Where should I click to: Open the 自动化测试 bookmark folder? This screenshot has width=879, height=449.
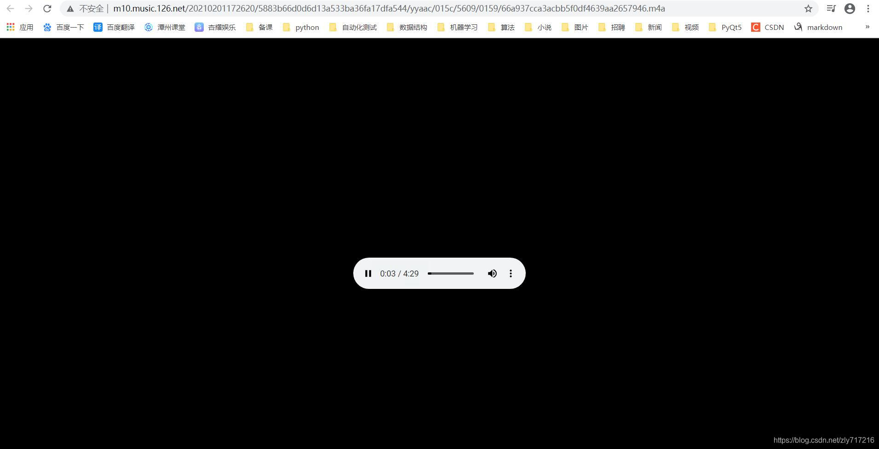(x=353, y=27)
